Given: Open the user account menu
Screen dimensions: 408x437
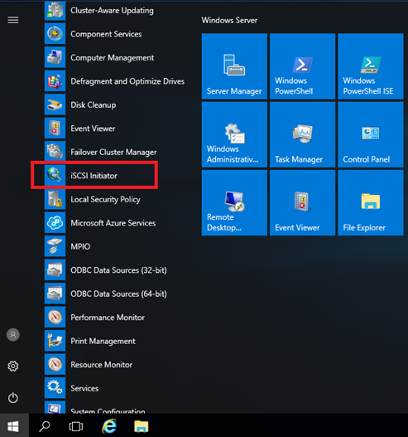Looking at the screenshot, I should click(x=13, y=334).
